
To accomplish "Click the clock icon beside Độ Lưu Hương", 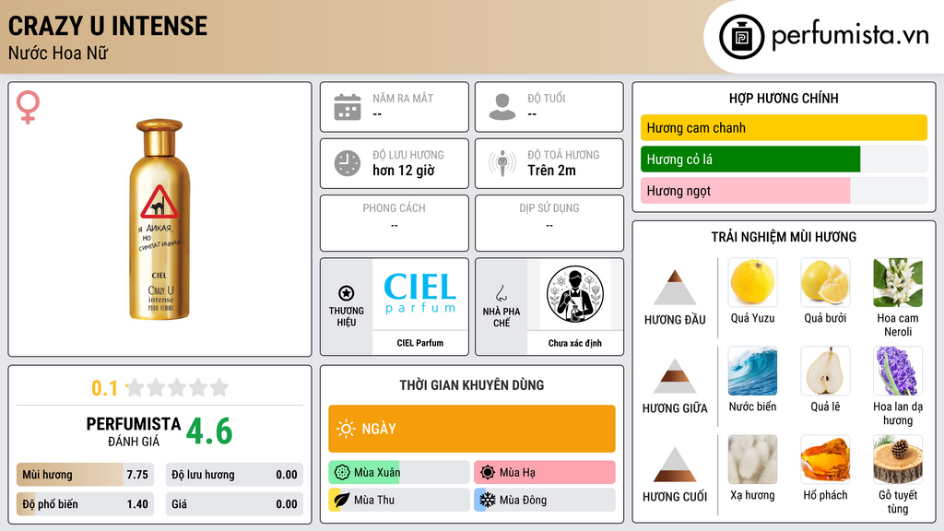I will [x=348, y=163].
